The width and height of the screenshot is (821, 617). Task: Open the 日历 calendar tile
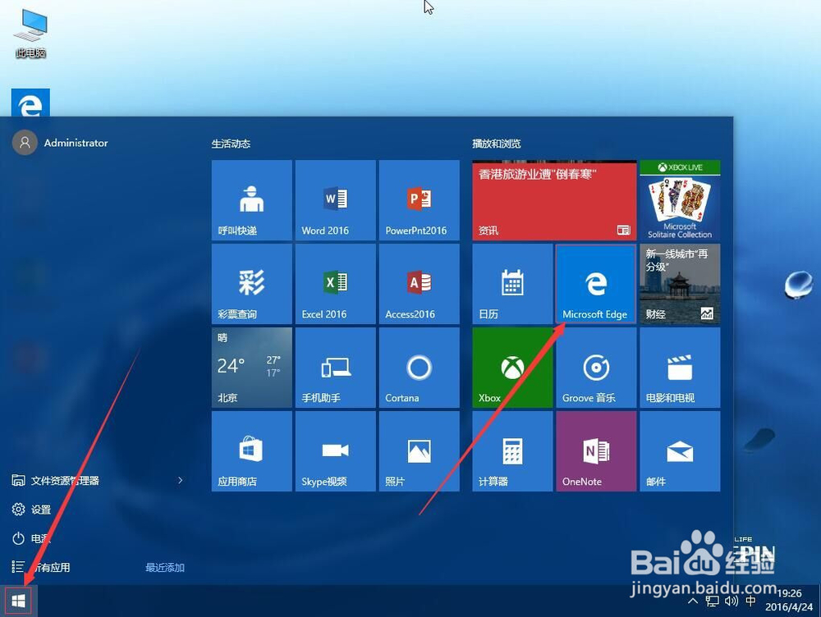pyautogui.click(x=512, y=284)
